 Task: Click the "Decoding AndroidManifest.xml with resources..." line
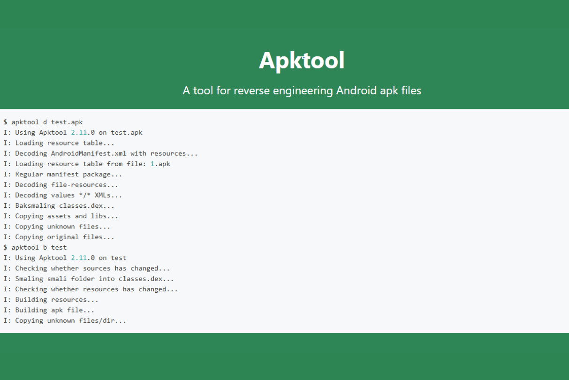click(100, 153)
